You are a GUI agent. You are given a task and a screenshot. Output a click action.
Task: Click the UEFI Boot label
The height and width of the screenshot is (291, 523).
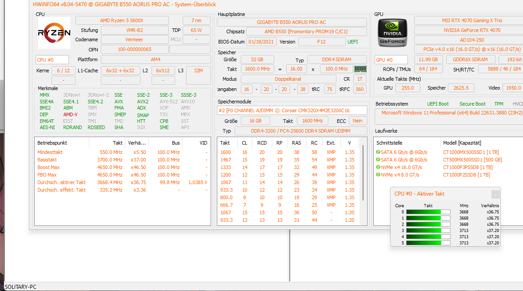pos(438,104)
